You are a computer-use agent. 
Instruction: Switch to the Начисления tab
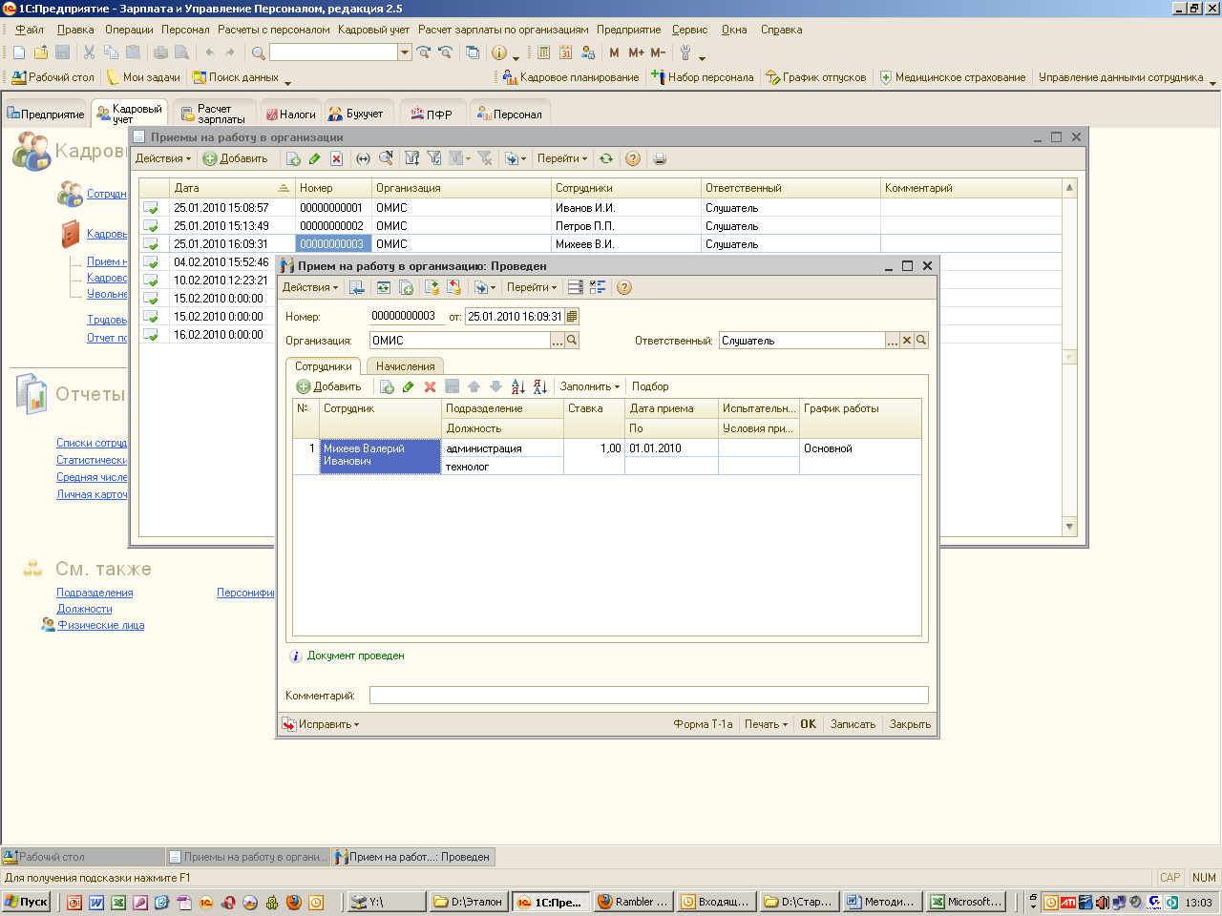tap(405, 366)
